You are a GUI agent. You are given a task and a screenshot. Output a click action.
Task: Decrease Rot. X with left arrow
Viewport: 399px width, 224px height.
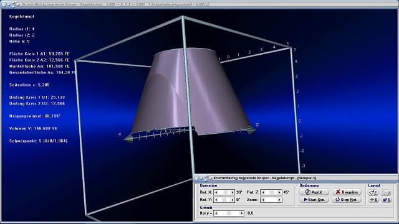pyautogui.click(x=216, y=192)
